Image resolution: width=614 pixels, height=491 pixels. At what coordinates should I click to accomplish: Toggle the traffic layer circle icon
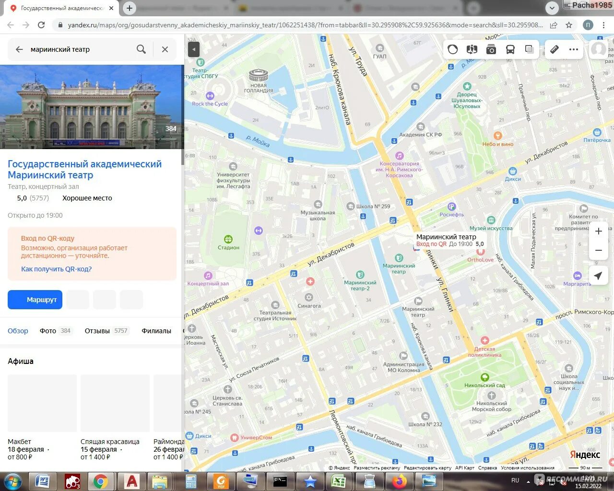(452, 49)
